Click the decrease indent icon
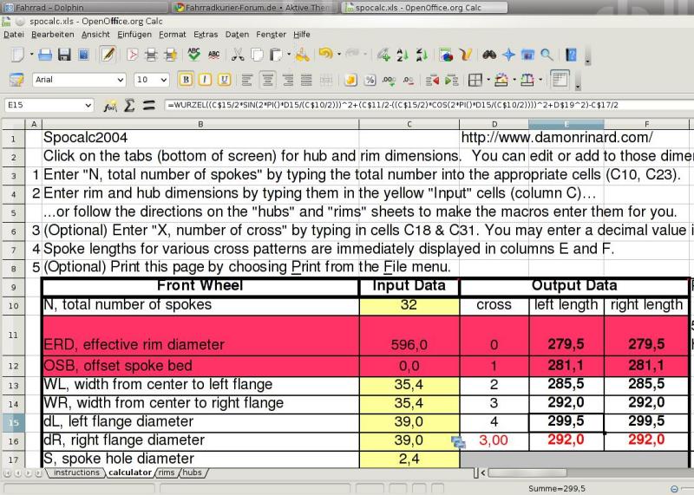Image resolution: width=694 pixels, height=495 pixels. click(432, 80)
